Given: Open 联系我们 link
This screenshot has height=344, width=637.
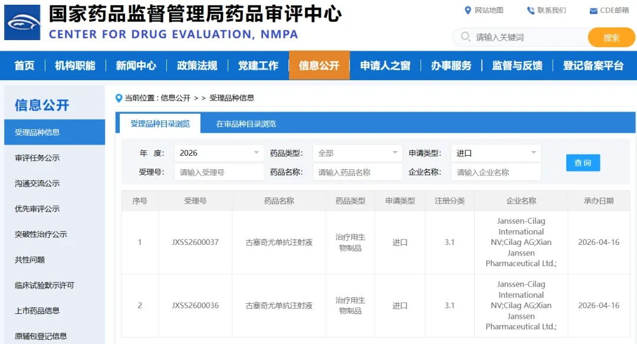Looking at the screenshot, I should click(x=551, y=10).
